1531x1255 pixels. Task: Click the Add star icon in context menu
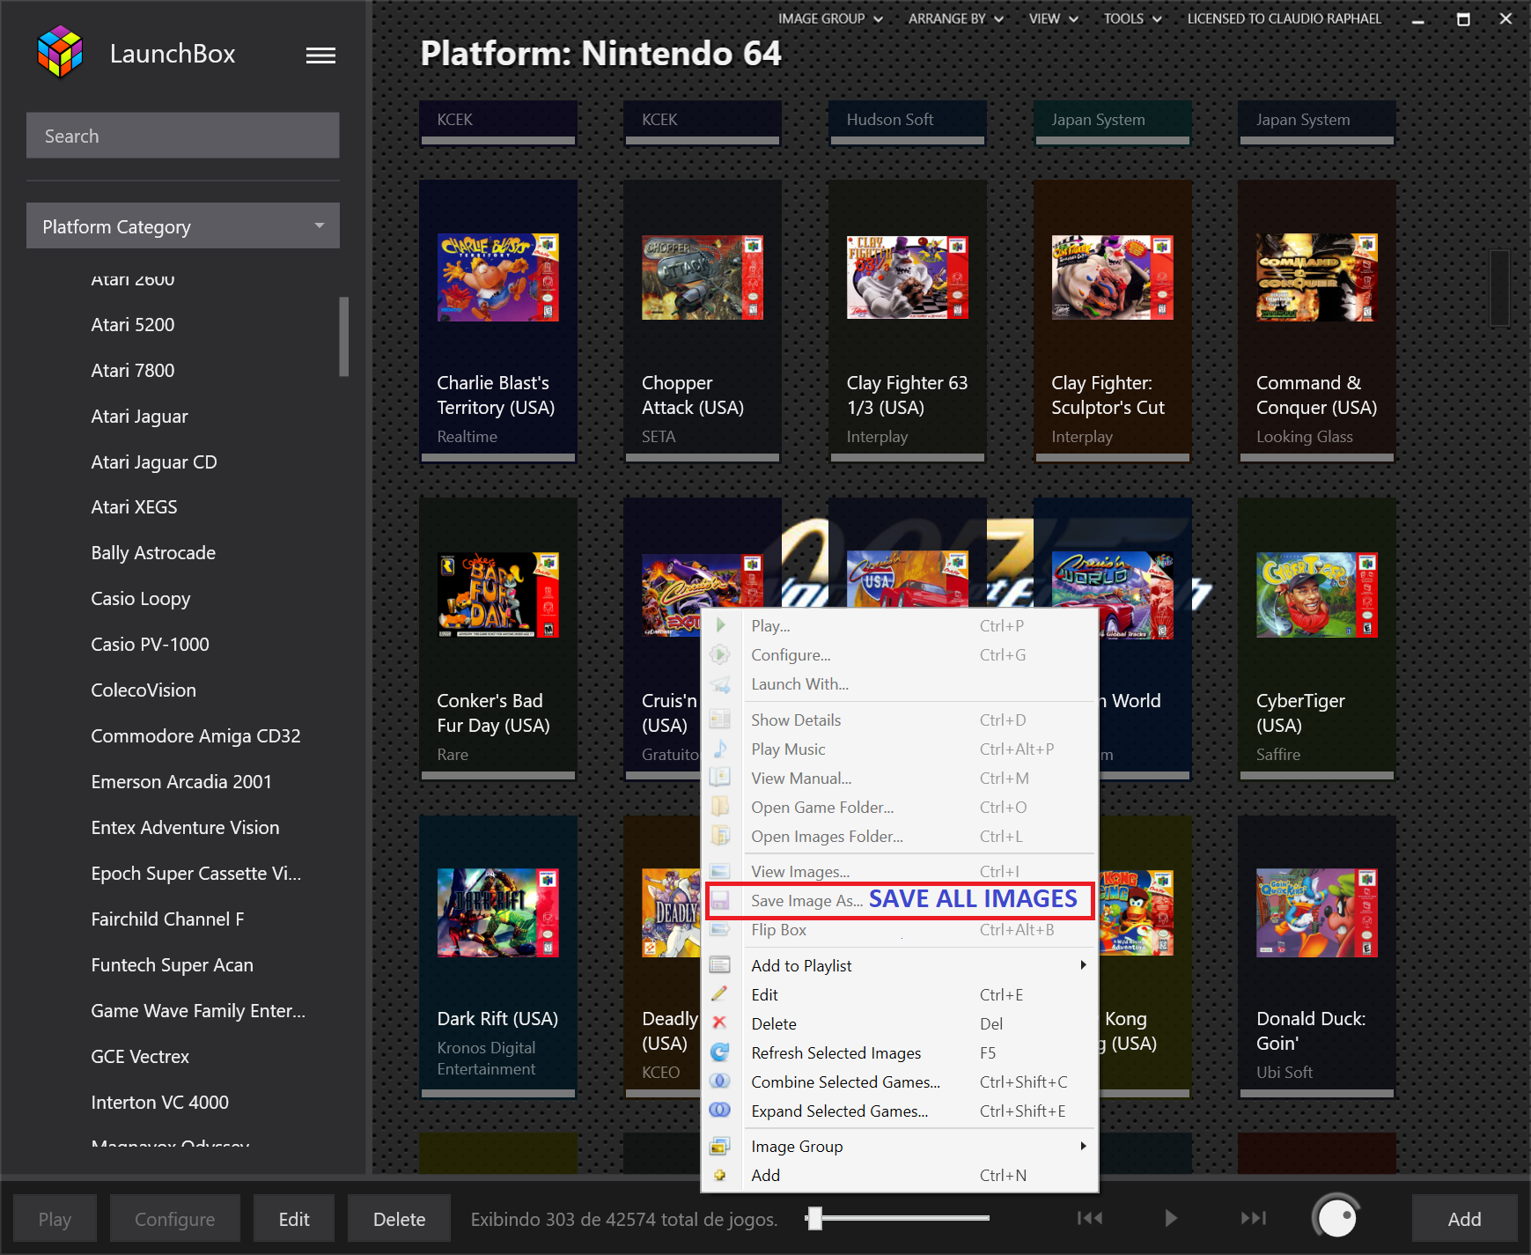(x=720, y=1175)
